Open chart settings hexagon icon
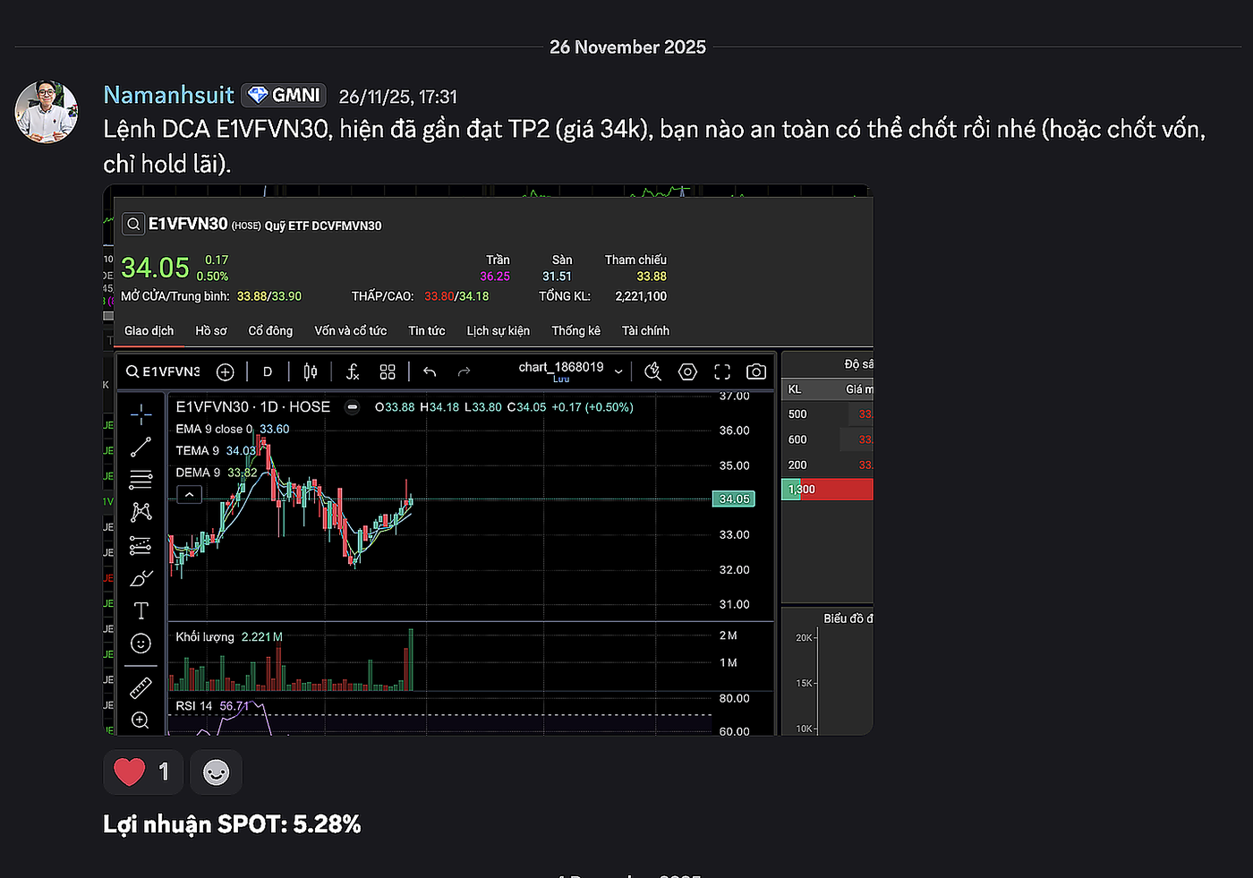Screen dimensions: 1253x878 687,371
